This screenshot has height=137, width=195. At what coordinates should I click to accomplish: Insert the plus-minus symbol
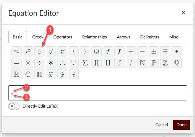click(154, 51)
